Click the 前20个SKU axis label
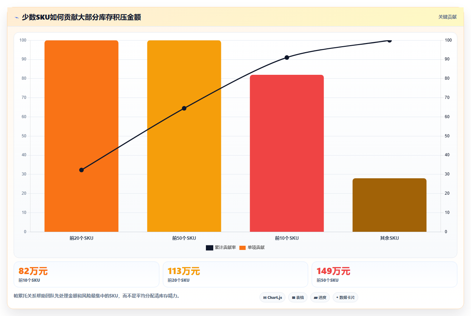This screenshot has height=316, width=471. click(x=82, y=238)
